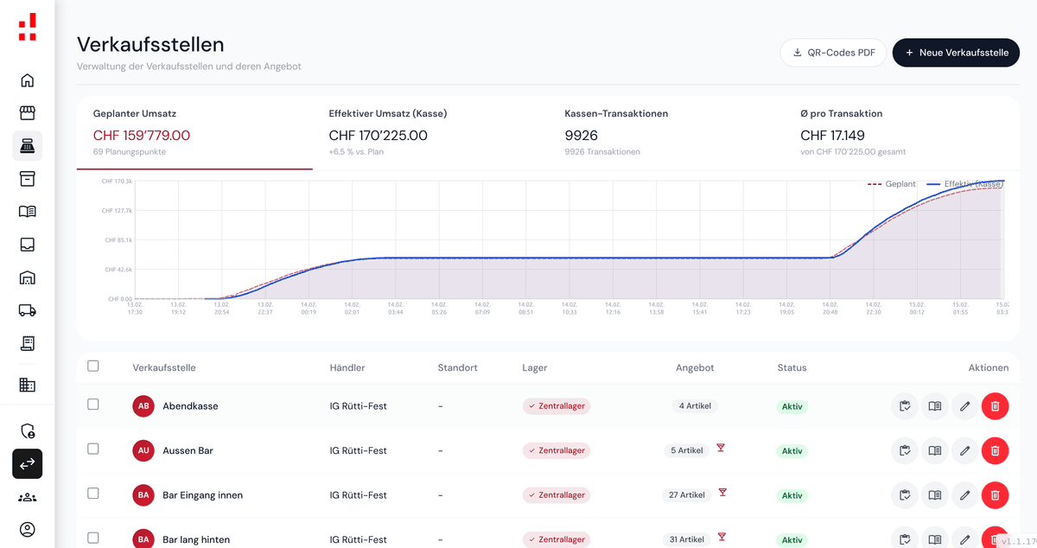Edit Aussen Bar with pencil icon
Viewport: 1037px width, 548px height.
coord(964,450)
